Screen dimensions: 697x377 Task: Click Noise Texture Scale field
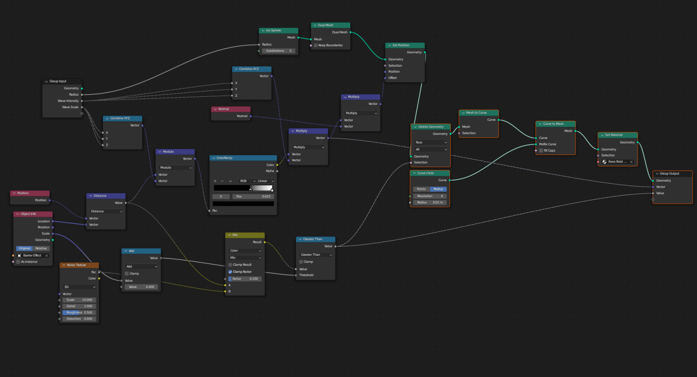79,300
